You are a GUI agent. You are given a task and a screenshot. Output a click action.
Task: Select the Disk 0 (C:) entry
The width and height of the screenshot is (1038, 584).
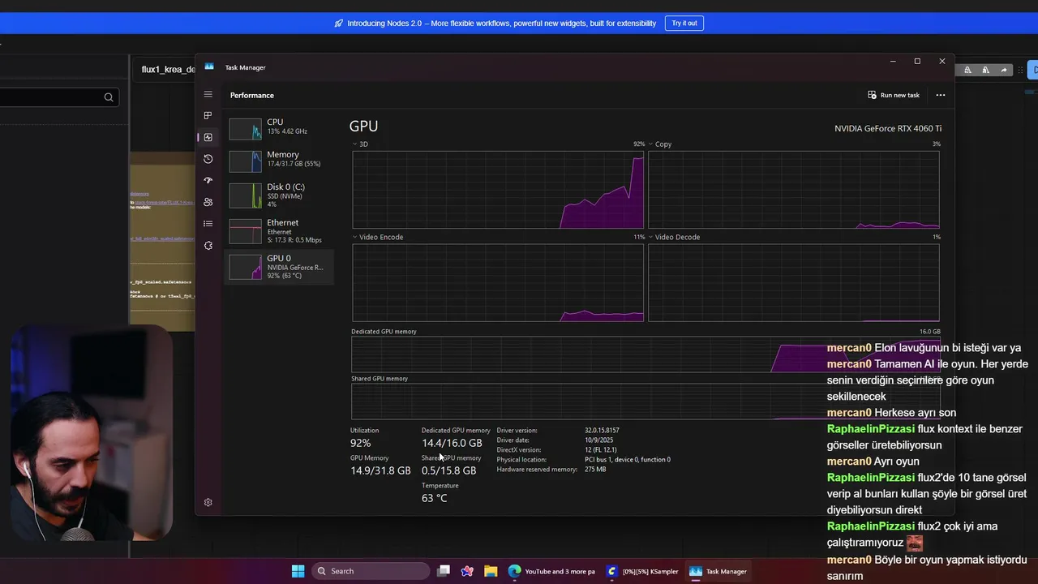click(279, 195)
